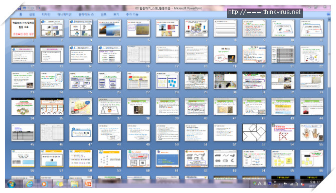Image resolution: width=336 pixels, height=193 pixels.
Task: Select slide 50 thumbnail
Action: 167,133
